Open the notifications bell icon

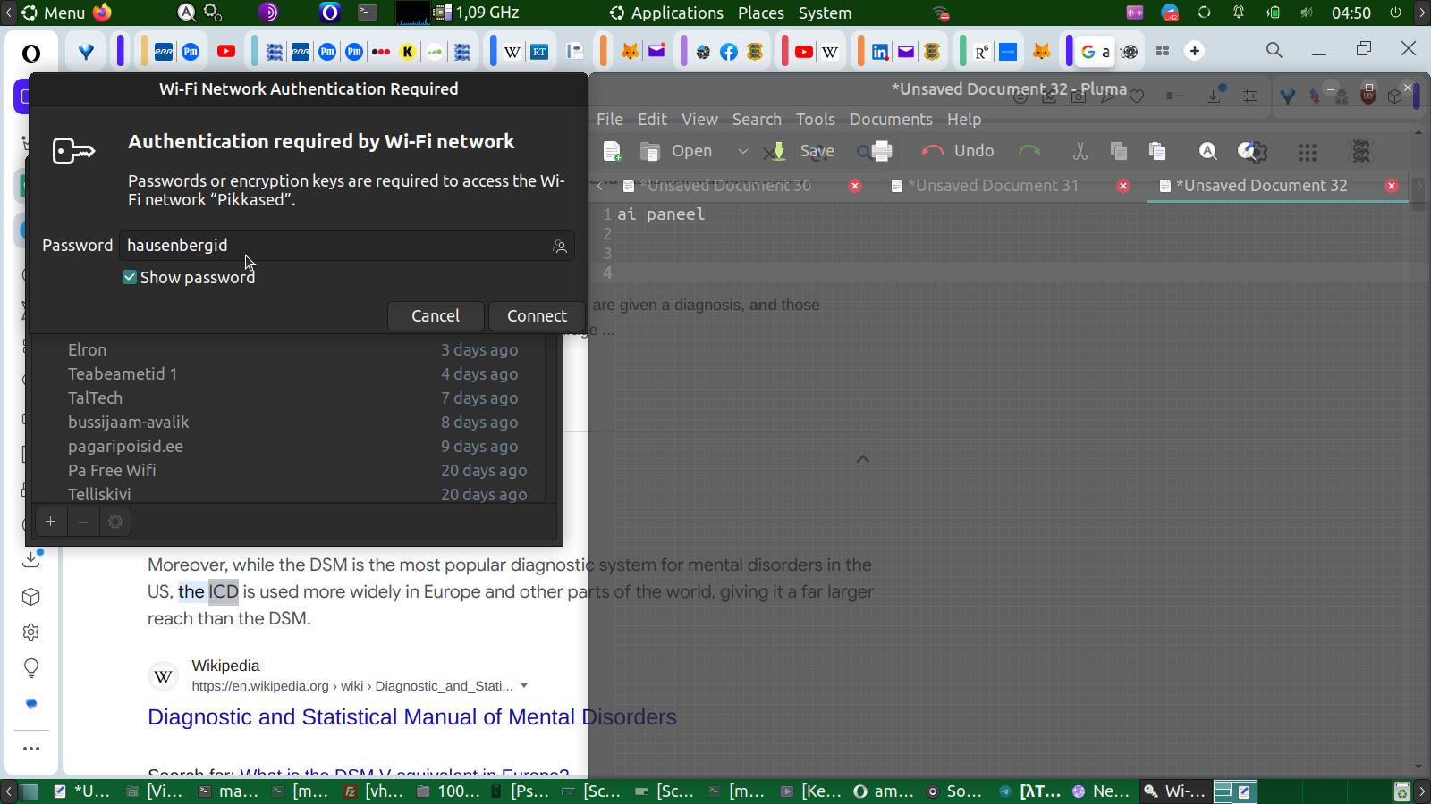tap(1239, 13)
